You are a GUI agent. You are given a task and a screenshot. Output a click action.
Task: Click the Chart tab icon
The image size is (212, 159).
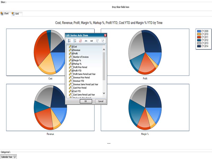(x=2, y=14)
